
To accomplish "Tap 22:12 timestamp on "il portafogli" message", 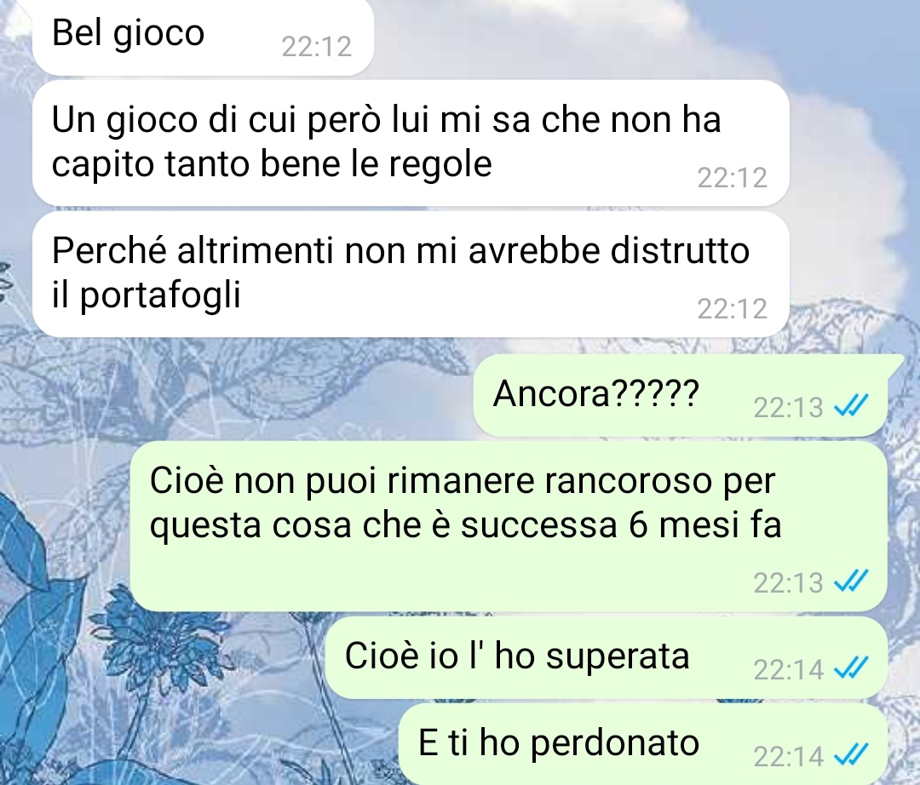I will pos(732,309).
